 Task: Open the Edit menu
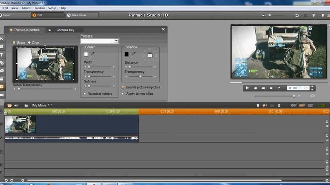[6, 8]
